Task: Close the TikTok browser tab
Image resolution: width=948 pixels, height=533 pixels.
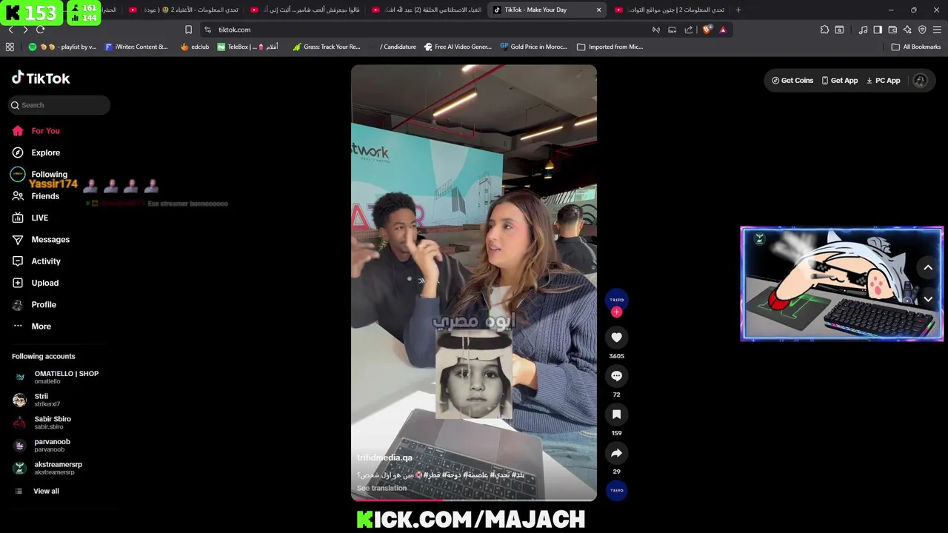Action: (x=598, y=10)
